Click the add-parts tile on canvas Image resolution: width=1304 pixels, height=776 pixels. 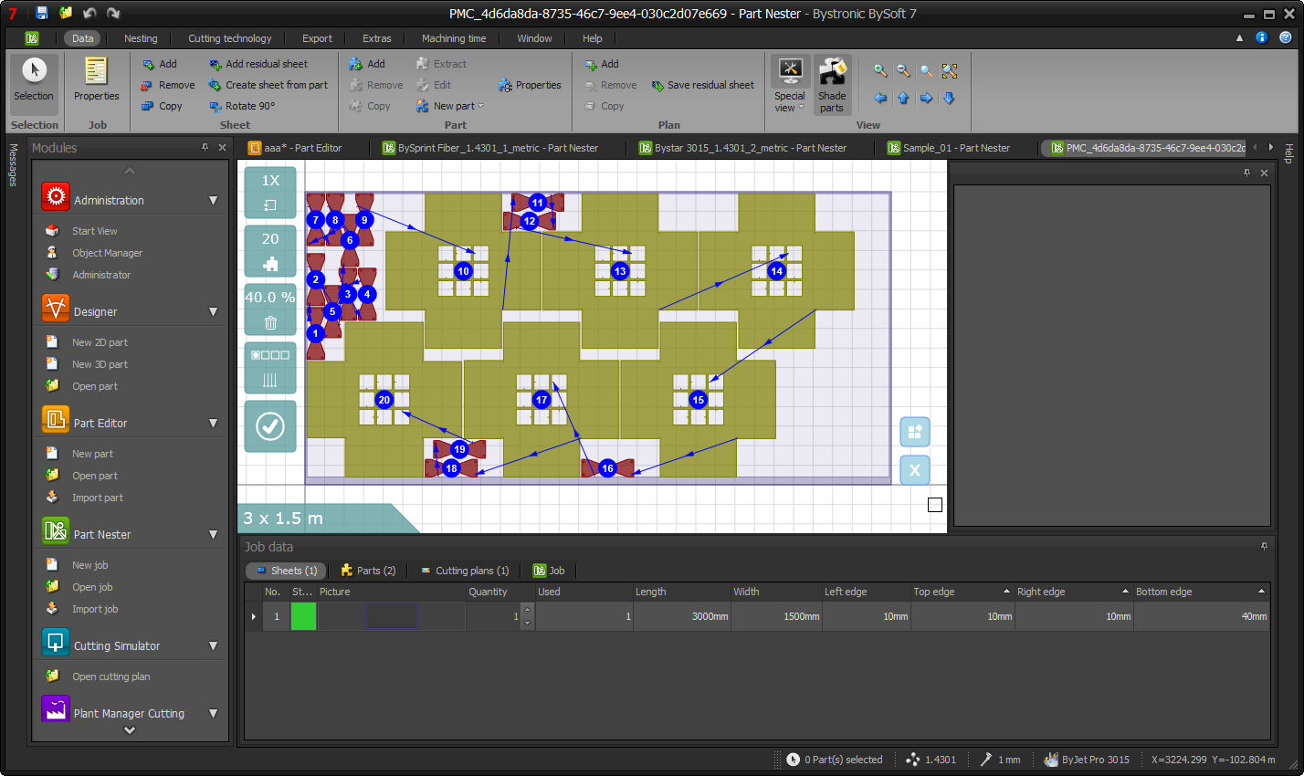pyautogui.click(x=915, y=432)
